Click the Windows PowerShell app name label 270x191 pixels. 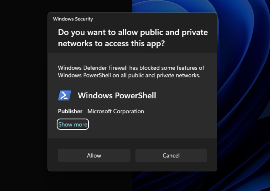click(x=117, y=95)
